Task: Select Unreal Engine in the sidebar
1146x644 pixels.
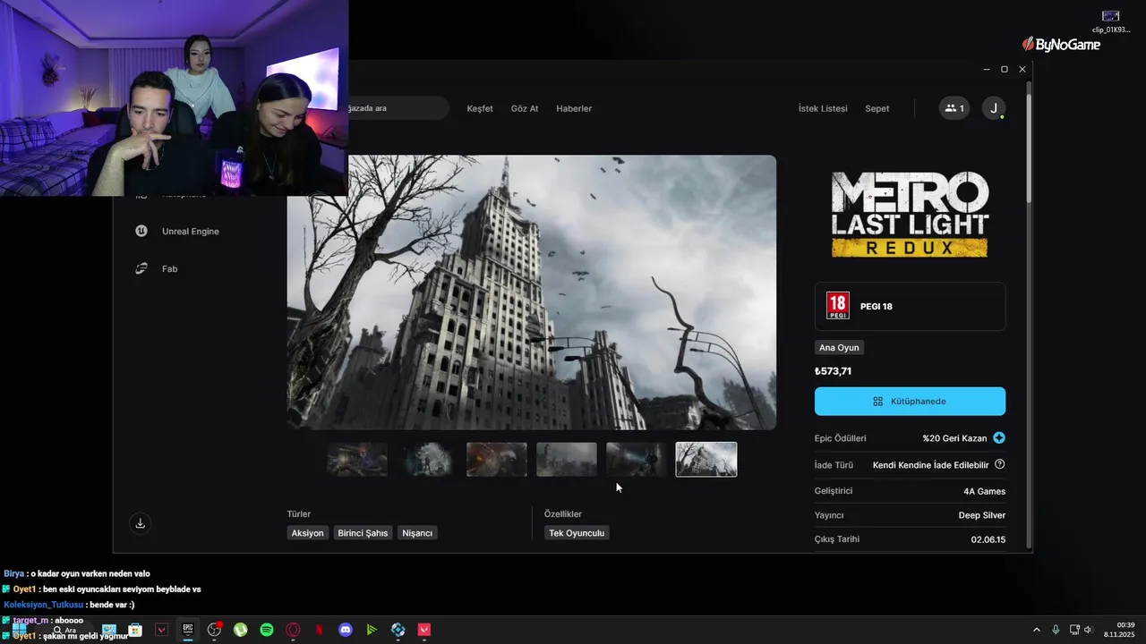Action: tap(190, 231)
